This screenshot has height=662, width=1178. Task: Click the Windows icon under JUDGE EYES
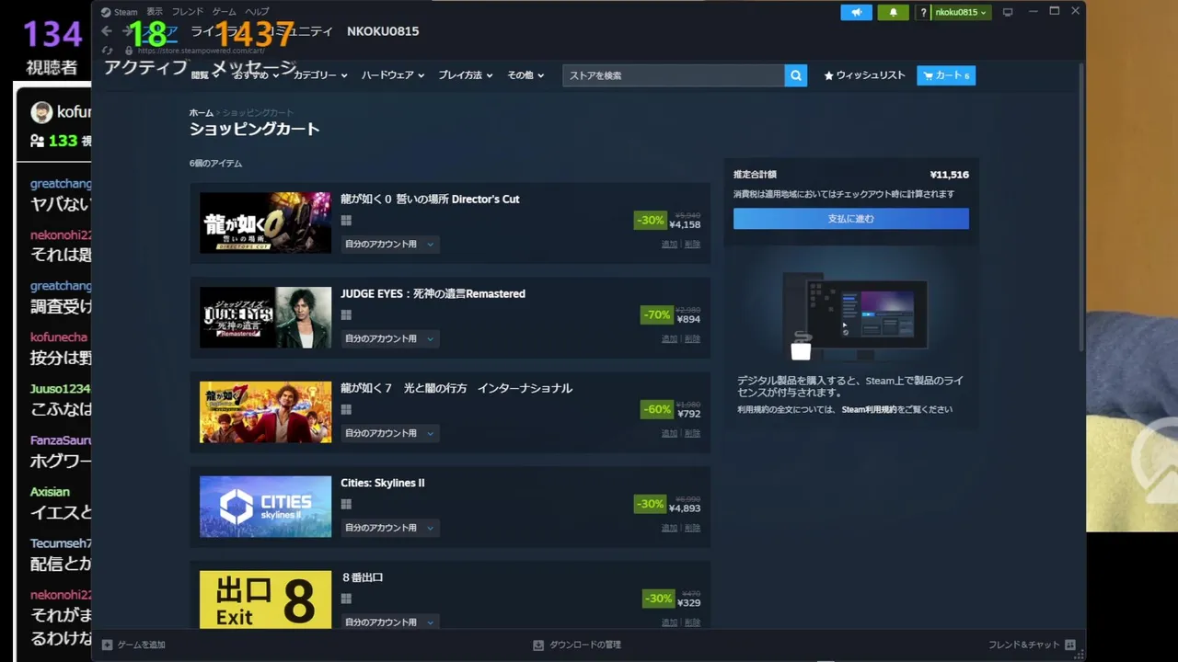(346, 315)
